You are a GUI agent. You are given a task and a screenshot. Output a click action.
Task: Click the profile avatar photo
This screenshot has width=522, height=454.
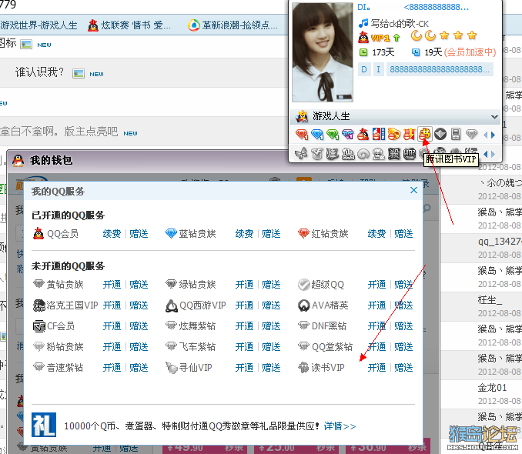point(323,52)
